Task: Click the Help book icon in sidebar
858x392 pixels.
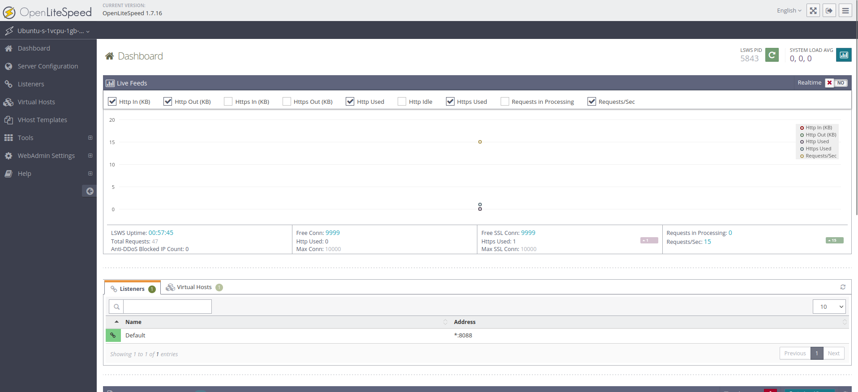Action: pos(9,174)
